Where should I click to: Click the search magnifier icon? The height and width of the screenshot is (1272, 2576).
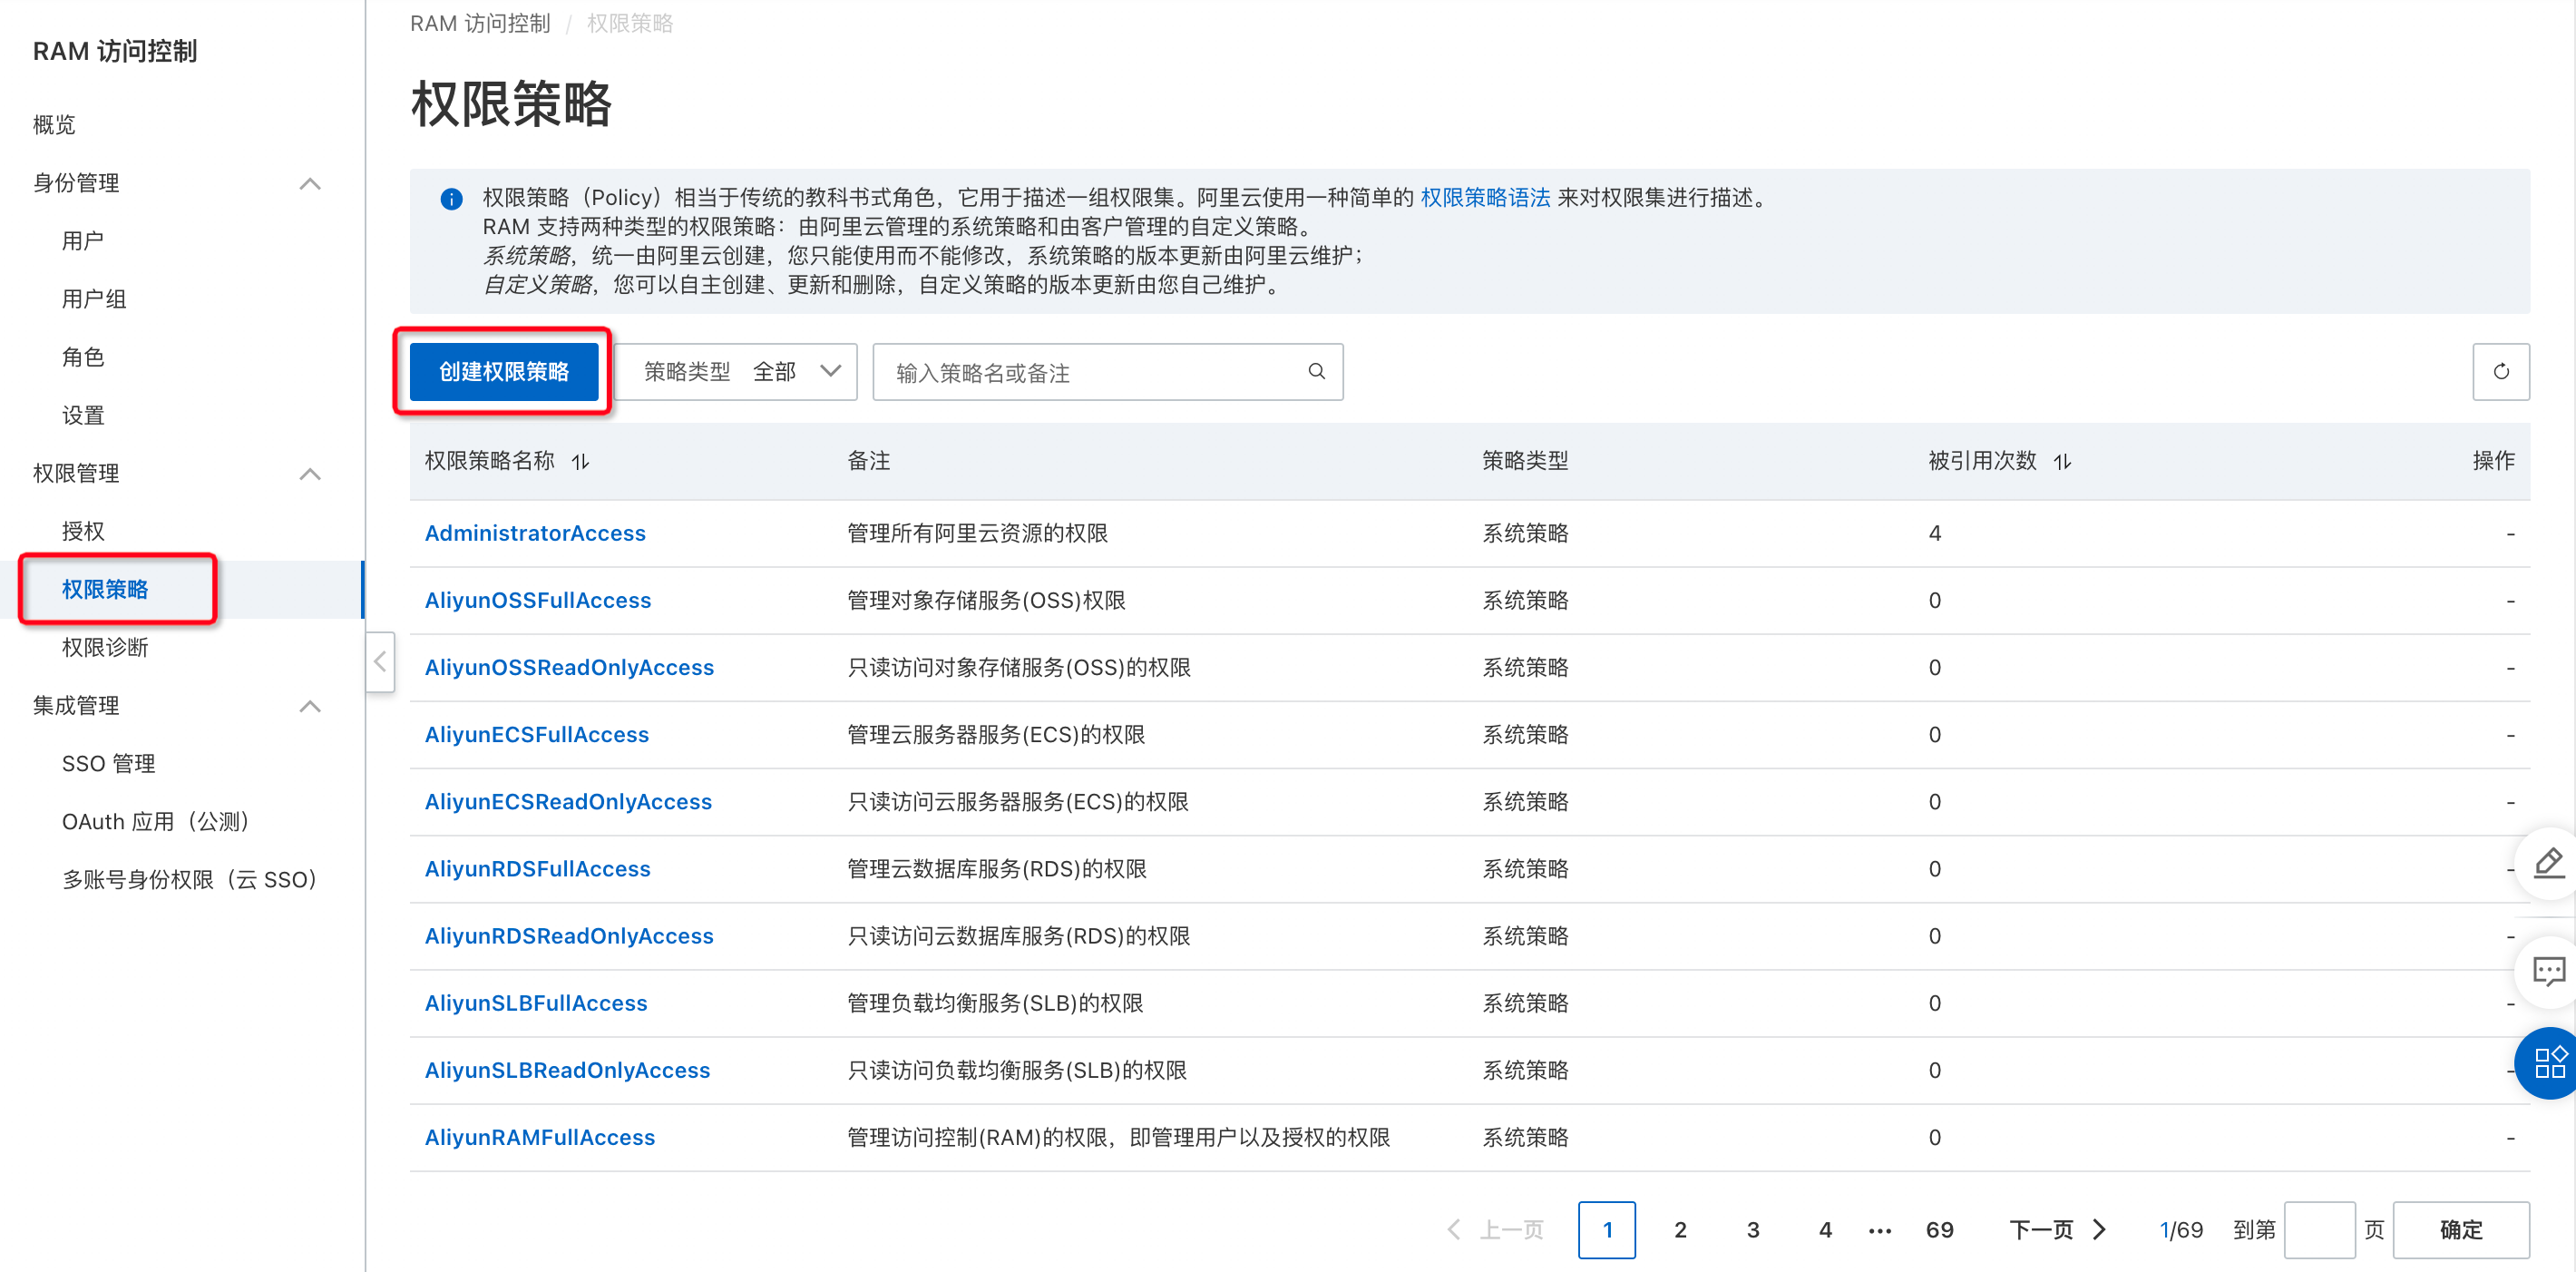pos(1316,372)
